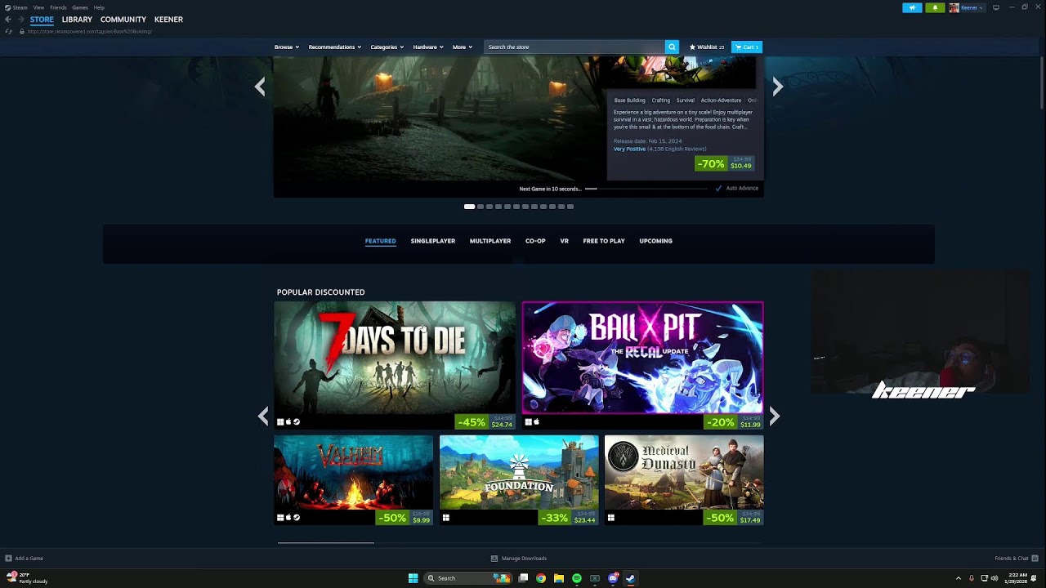
Task: Open the View menu
Action: (x=38, y=7)
